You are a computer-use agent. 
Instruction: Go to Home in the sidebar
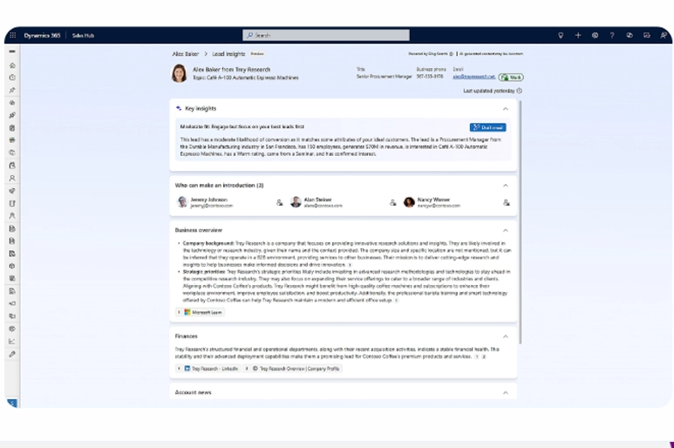pyautogui.click(x=12, y=65)
